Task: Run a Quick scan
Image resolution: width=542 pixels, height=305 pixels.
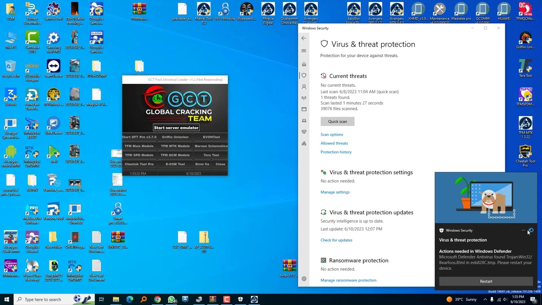Action: click(337, 122)
